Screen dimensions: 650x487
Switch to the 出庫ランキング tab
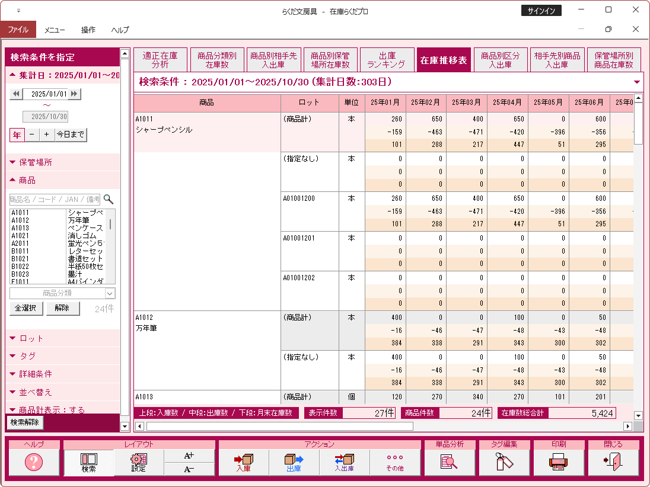coord(385,60)
